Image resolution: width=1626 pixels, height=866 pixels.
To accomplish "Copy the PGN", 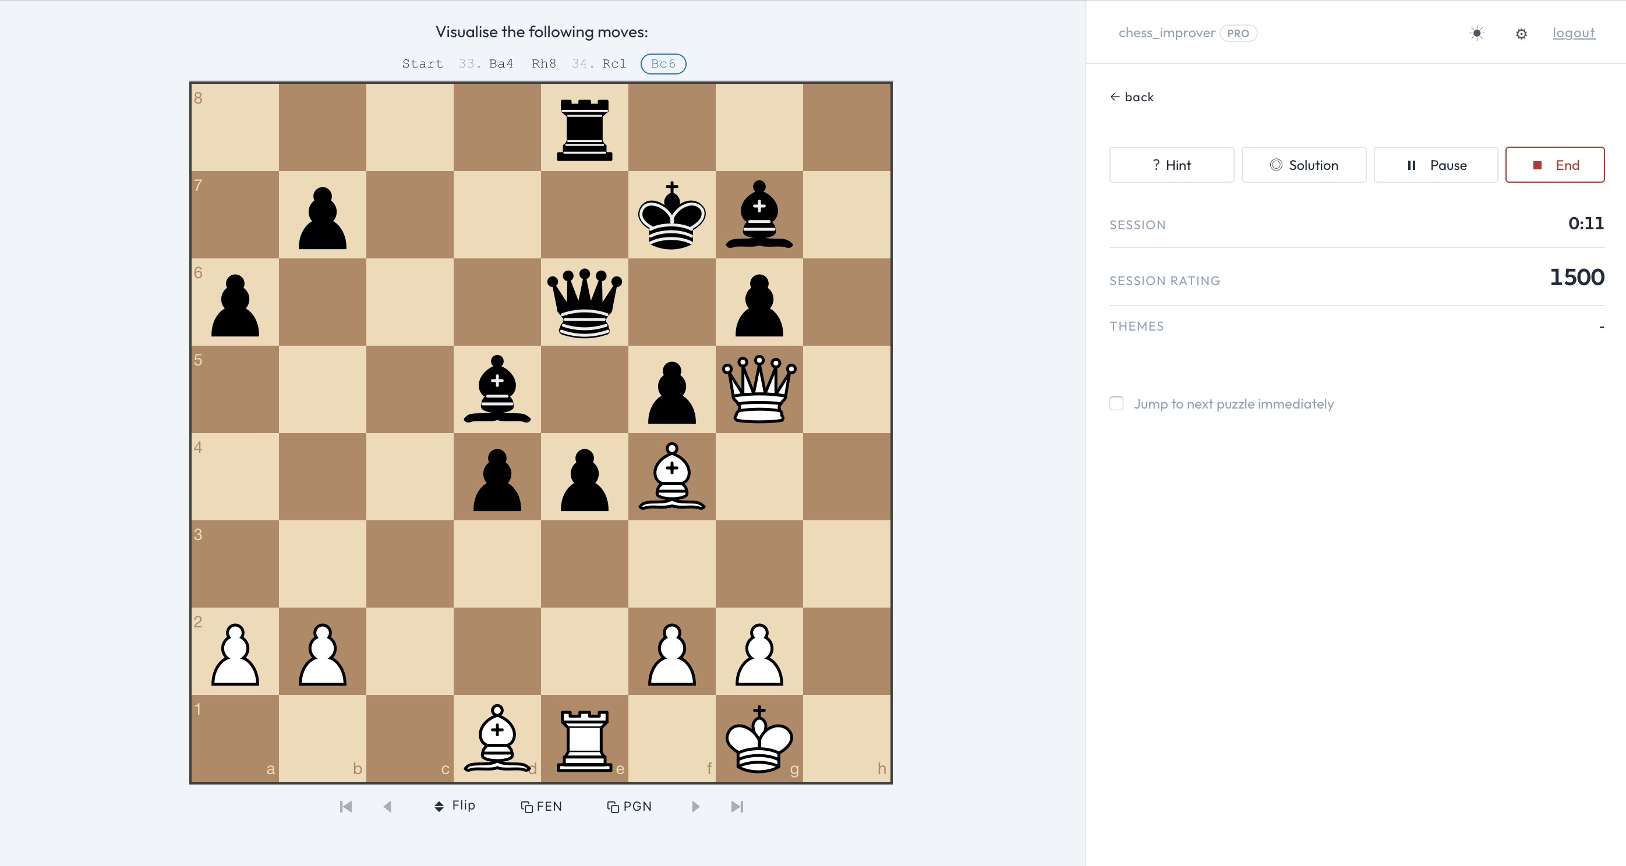I will pos(629,807).
